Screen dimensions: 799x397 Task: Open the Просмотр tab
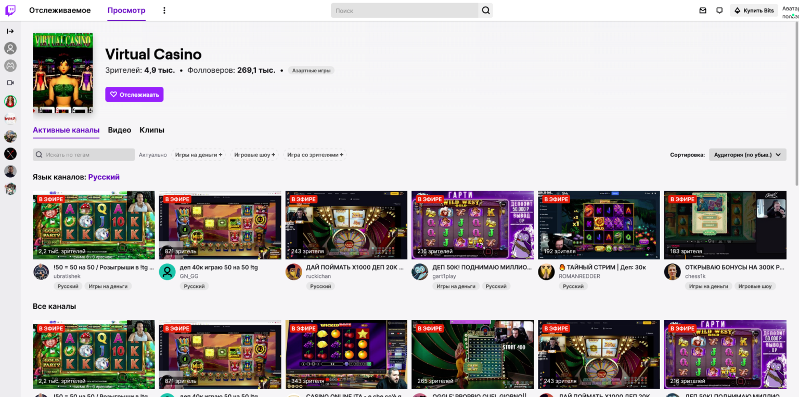[x=126, y=10]
